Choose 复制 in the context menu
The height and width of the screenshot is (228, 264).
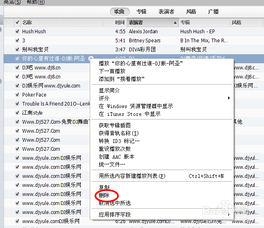tap(104, 187)
